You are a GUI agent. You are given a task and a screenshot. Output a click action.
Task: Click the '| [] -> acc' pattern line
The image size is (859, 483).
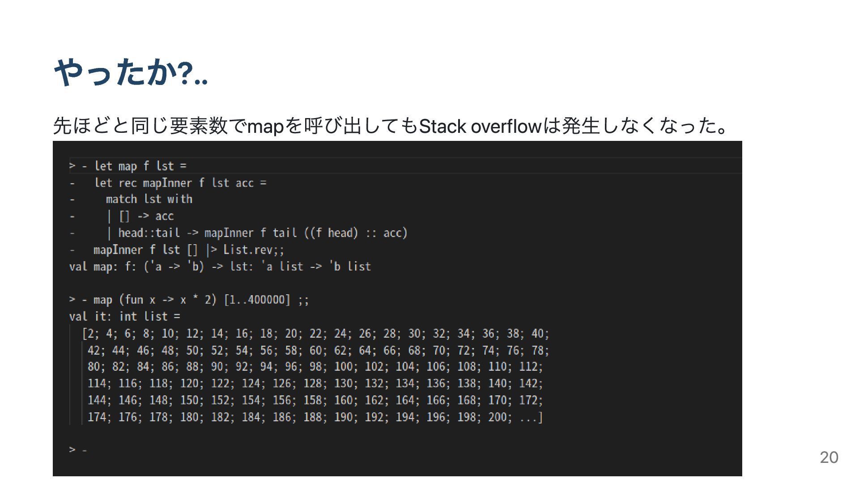pos(140,216)
